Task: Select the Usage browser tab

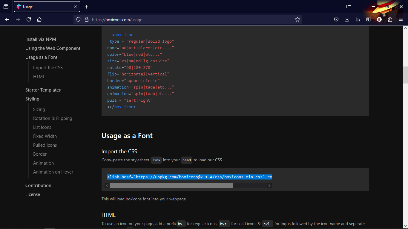Action: pos(47,7)
